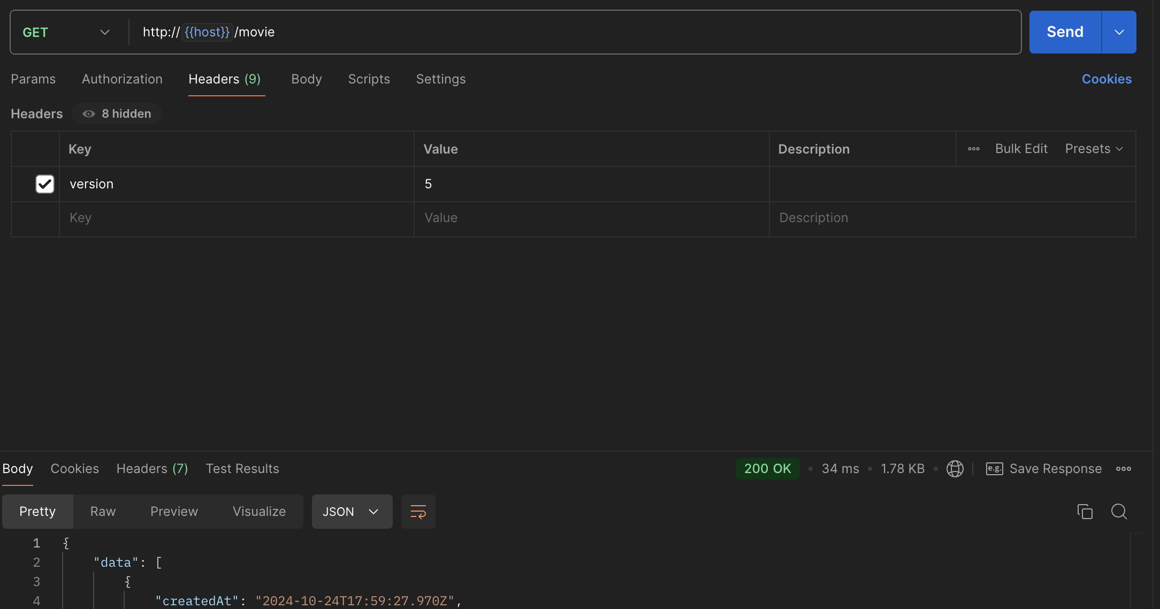Viewport: 1160px width, 609px height.
Task: Click Bulk Edit for headers
Action: pos(1021,149)
